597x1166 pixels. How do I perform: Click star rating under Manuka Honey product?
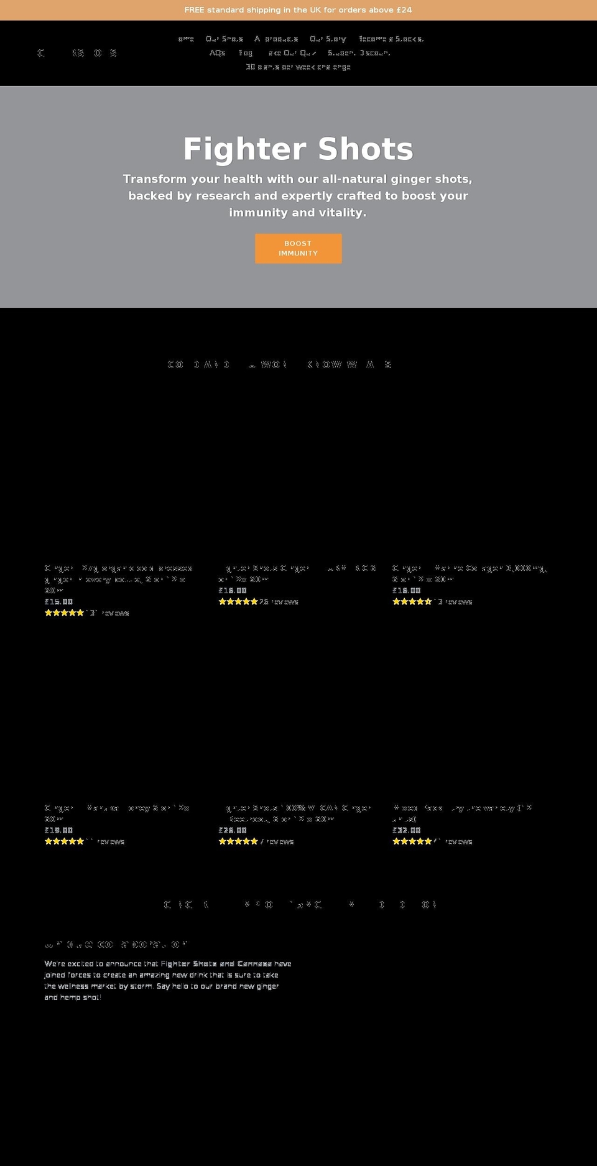click(x=84, y=841)
